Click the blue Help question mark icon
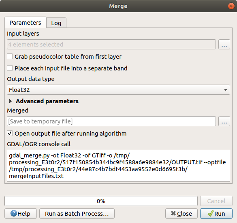 (14, 213)
